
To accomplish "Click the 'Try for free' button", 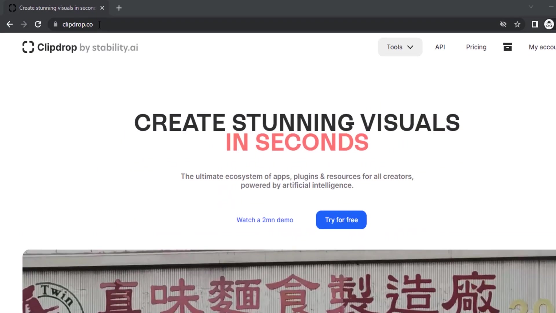I will [341, 220].
